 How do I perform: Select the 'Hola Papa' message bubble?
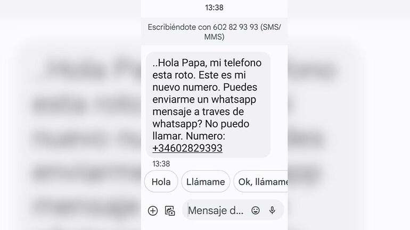(208, 105)
